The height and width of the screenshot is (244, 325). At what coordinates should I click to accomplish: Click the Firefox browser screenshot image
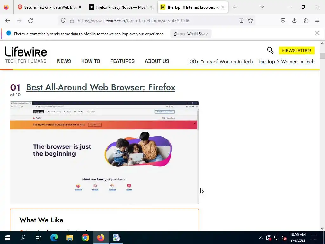click(104, 152)
